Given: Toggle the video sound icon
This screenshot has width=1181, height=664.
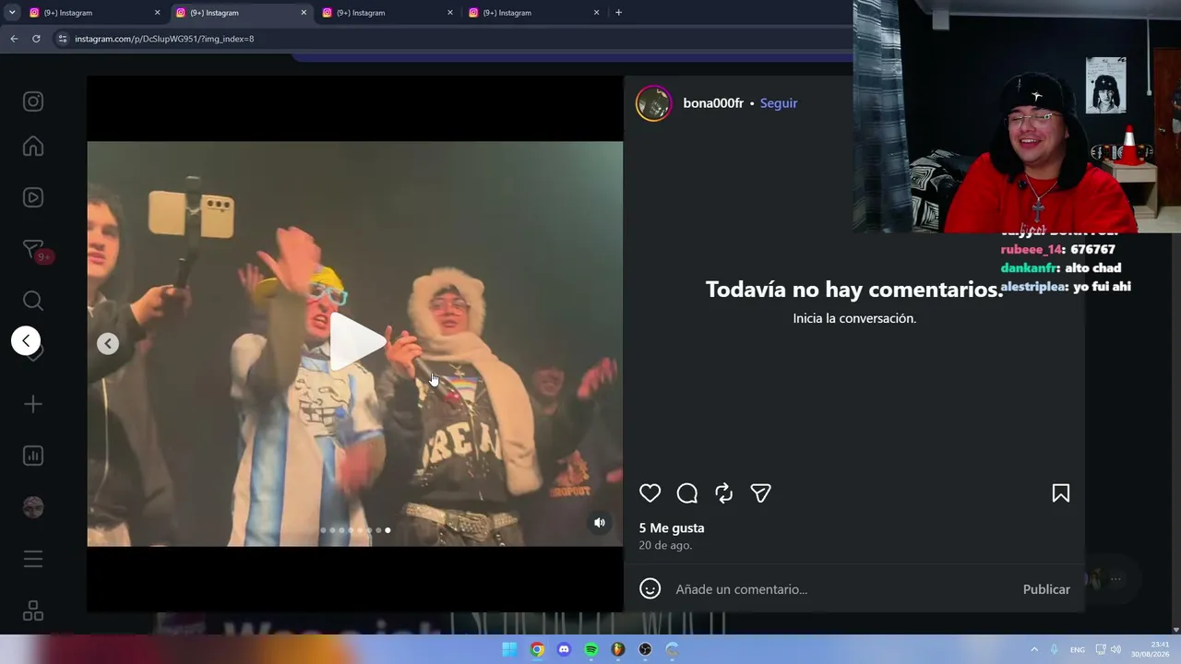Looking at the screenshot, I should pyautogui.click(x=600, y=523).
